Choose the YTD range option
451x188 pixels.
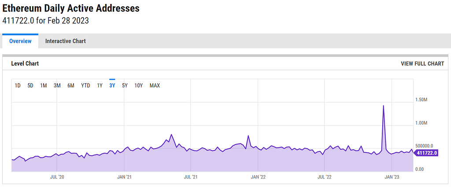coord(85,85)
